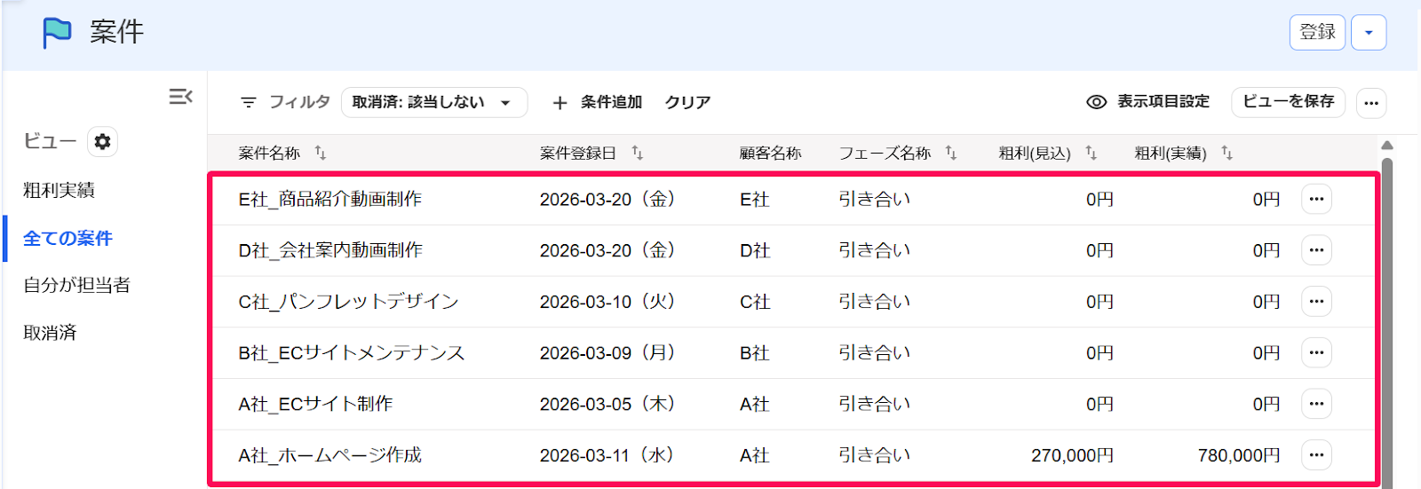Select the 粗利実績 view

click(59, 190)
